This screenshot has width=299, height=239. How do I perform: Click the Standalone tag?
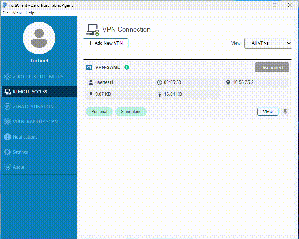click(131, 112)
